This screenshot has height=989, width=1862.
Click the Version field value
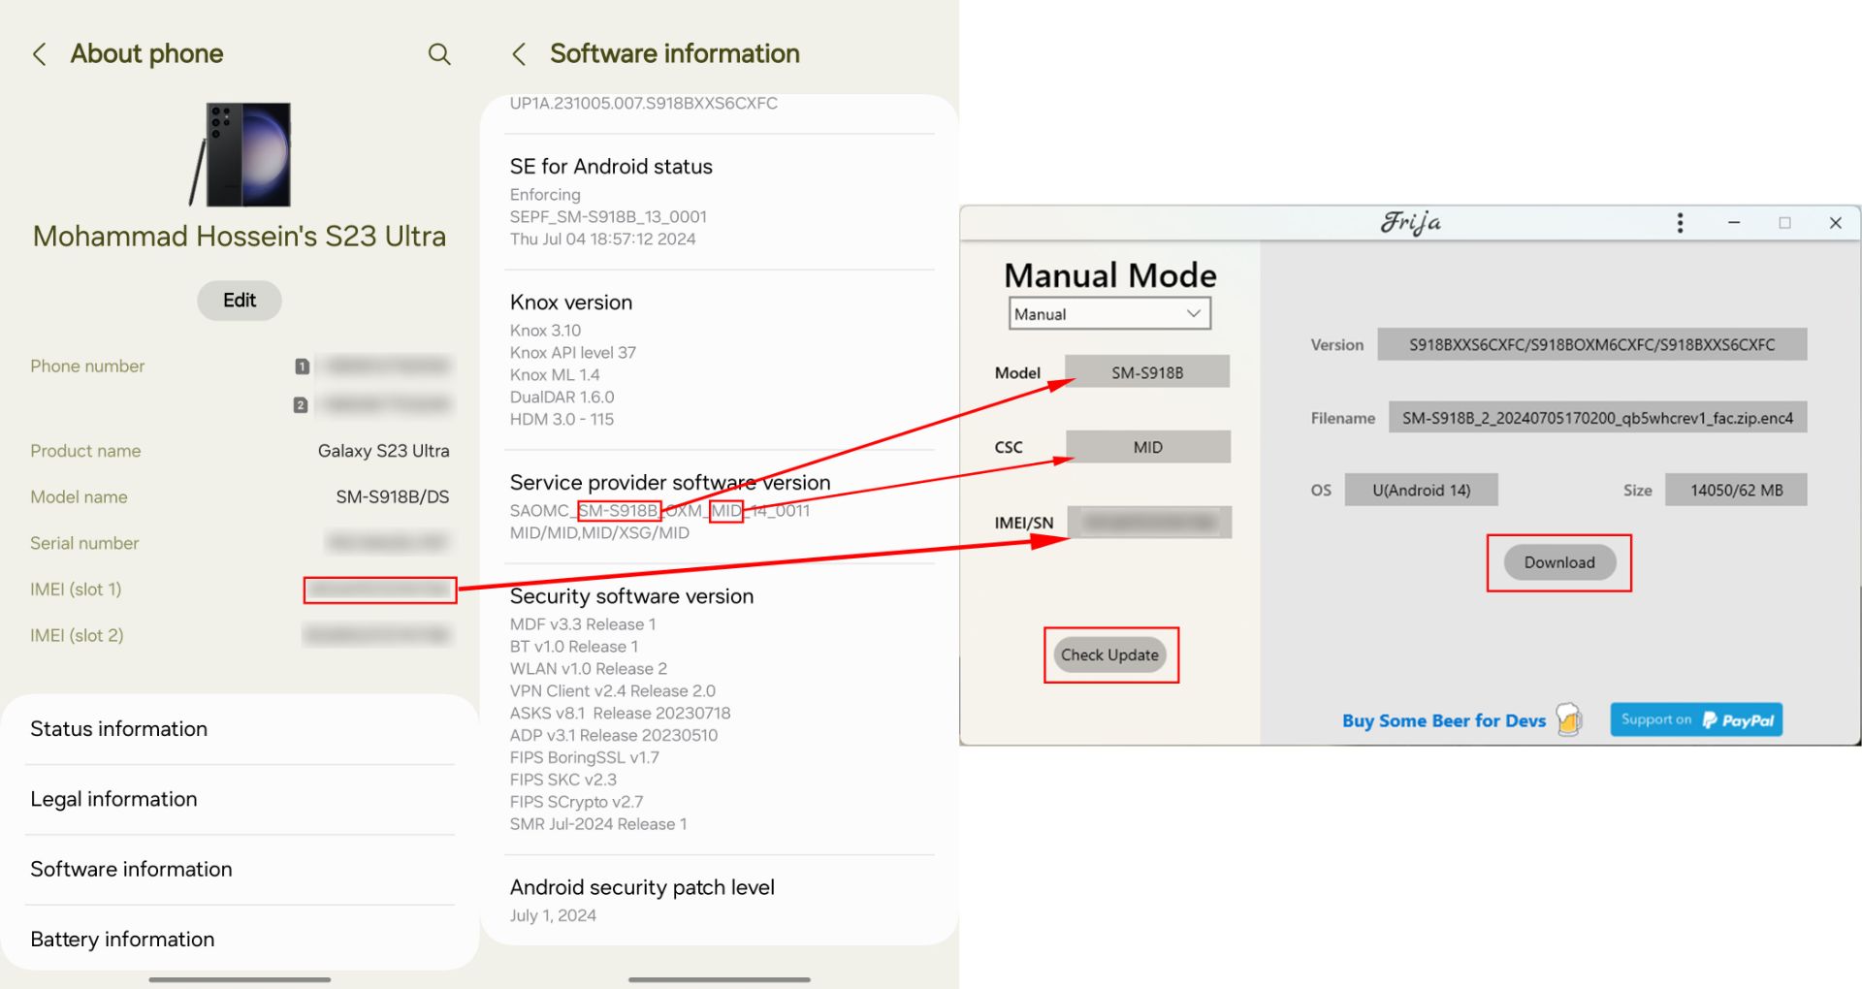1592,344
